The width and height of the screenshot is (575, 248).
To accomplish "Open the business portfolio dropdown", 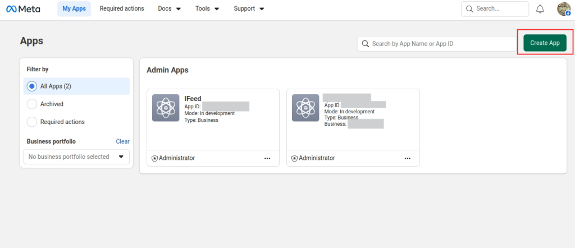I will pos(76,157).
